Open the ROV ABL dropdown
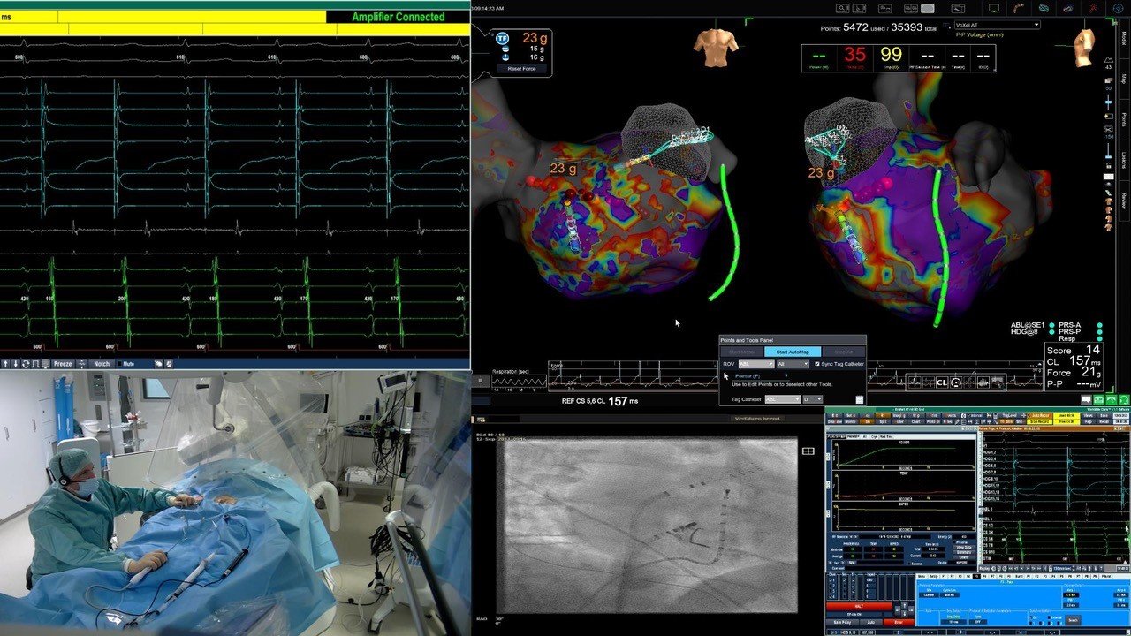 point(755,364)
